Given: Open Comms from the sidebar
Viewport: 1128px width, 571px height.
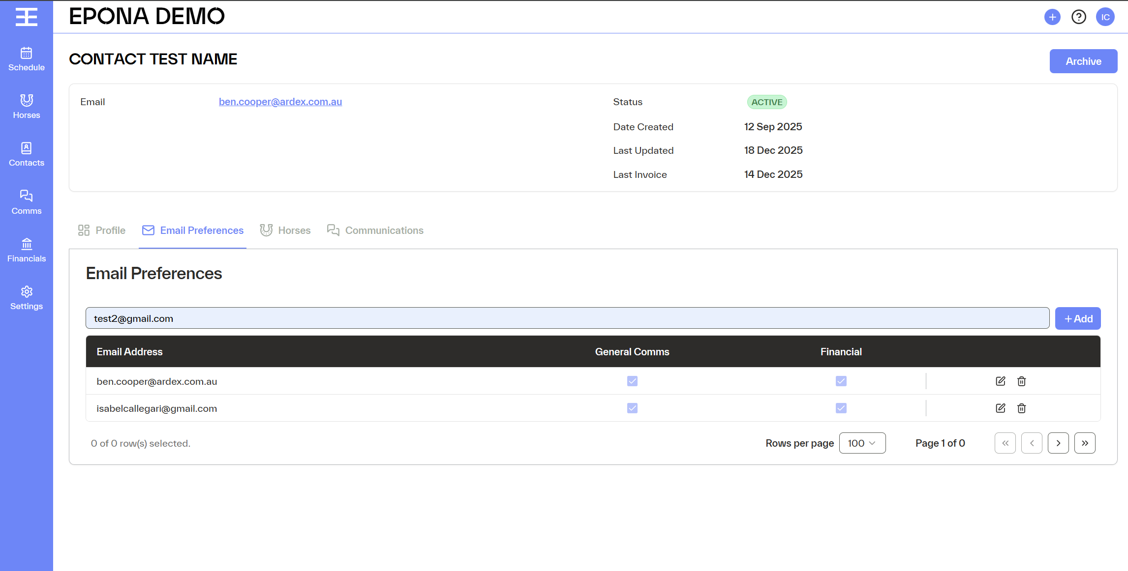Looking at the screenshot, I should (x=27, y=202).
